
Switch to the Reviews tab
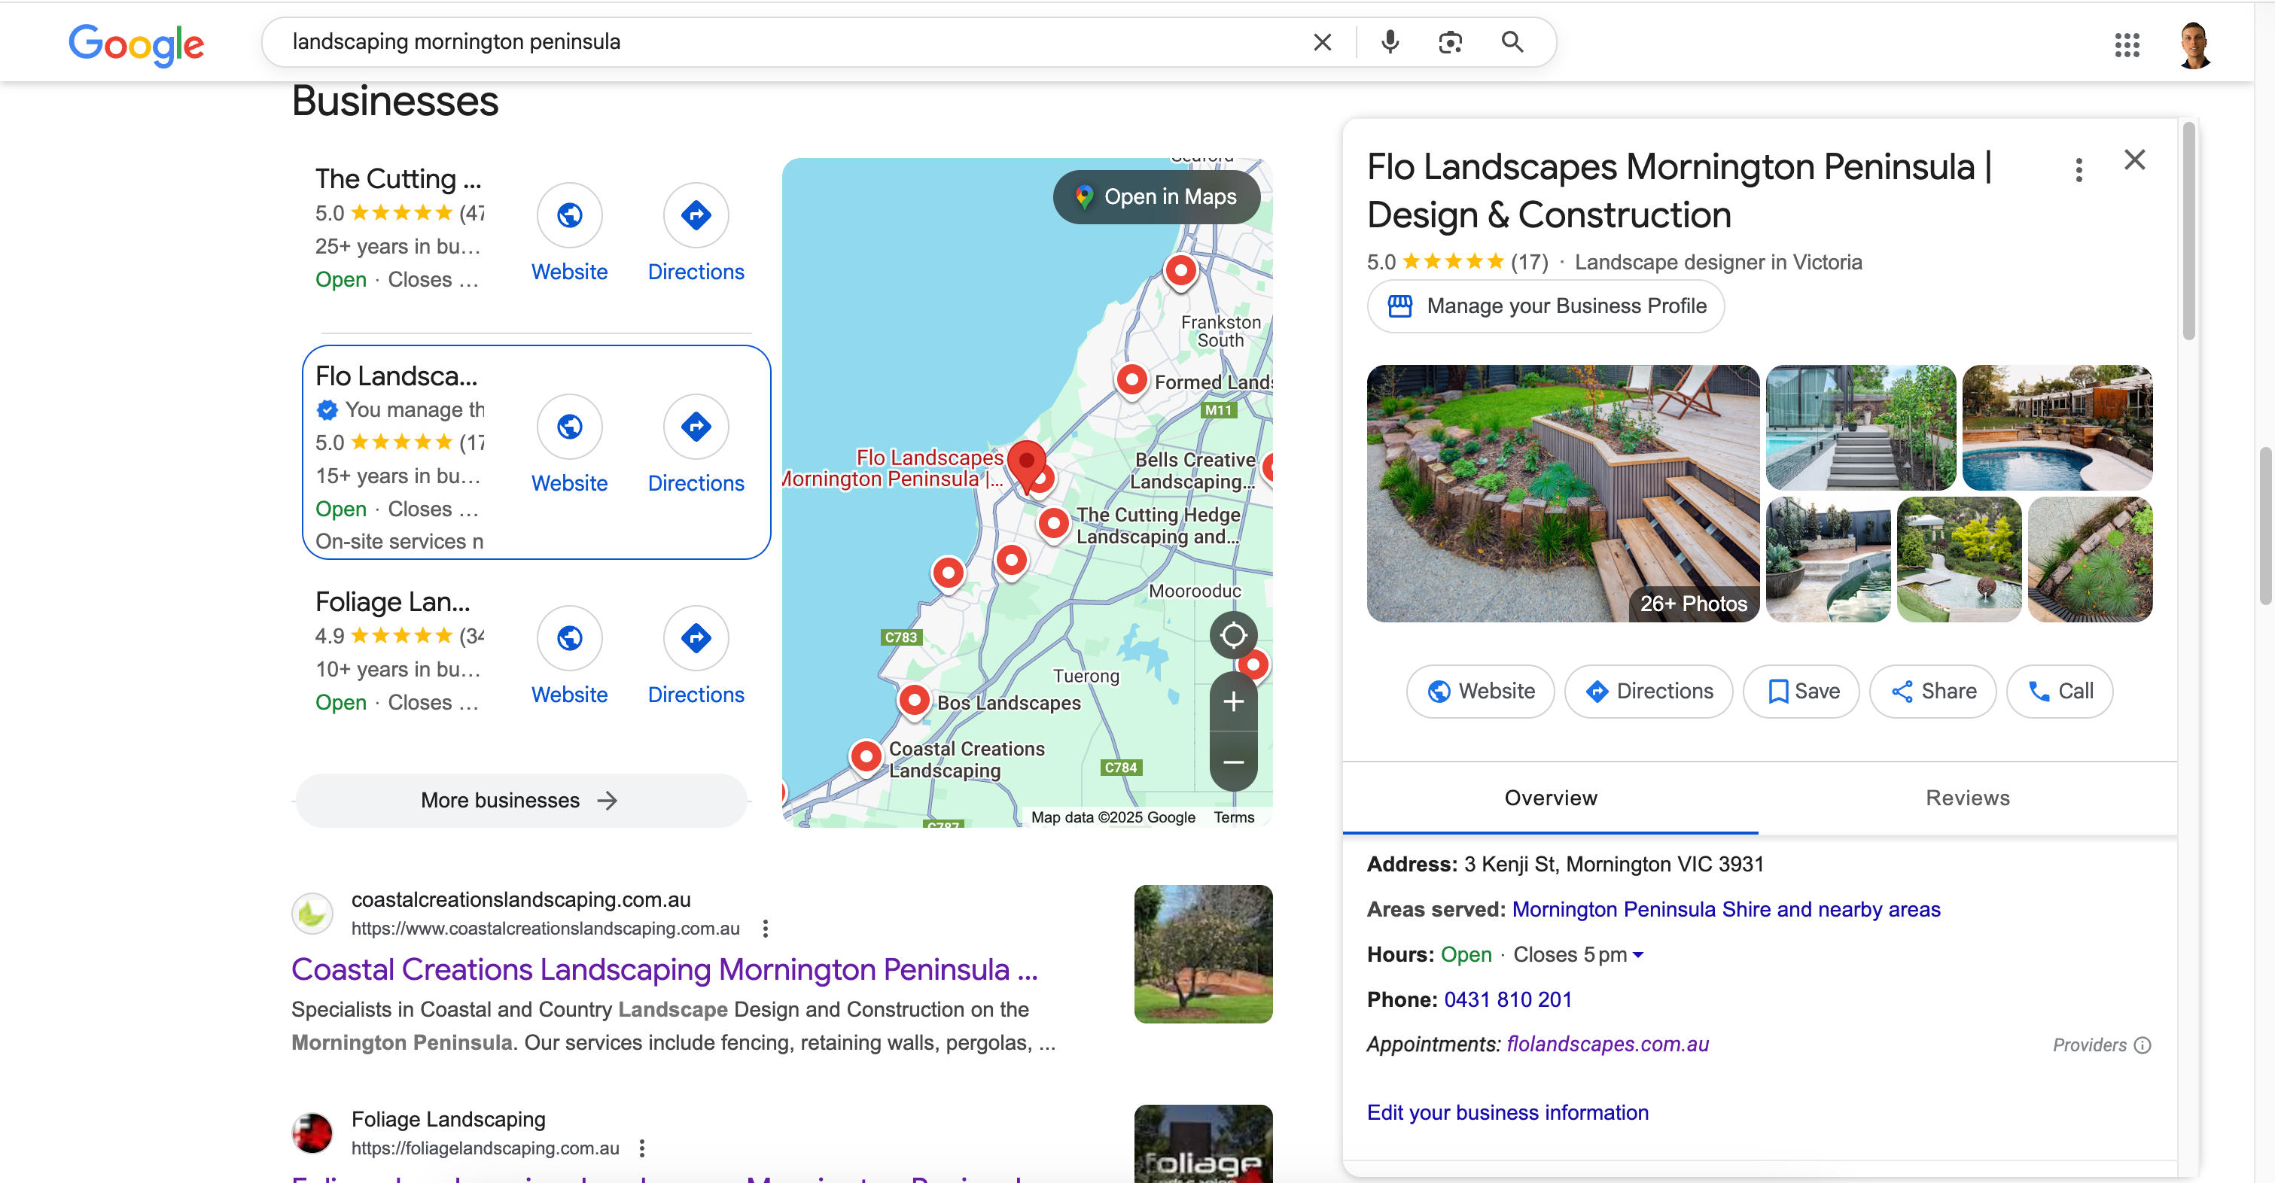coord(1967,797)
